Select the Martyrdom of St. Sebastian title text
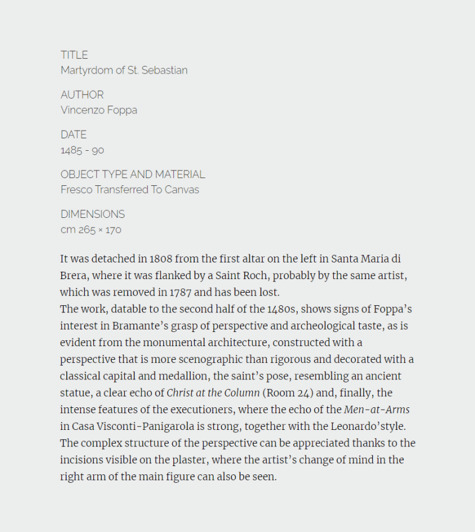The height and width of the screenshot is (532, 475). click(x=124, y=70)
